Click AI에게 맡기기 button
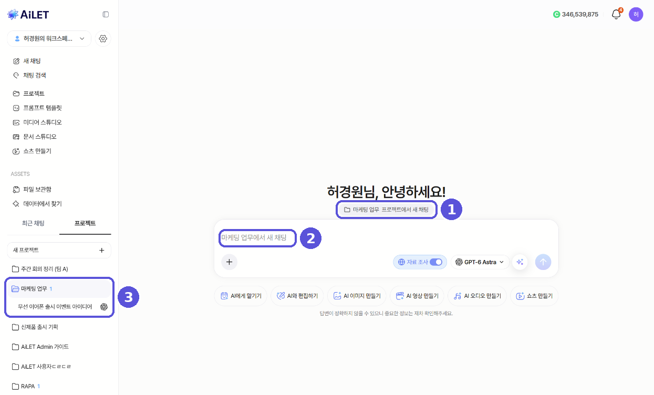The image size is (654, 395). click(241, 296)
